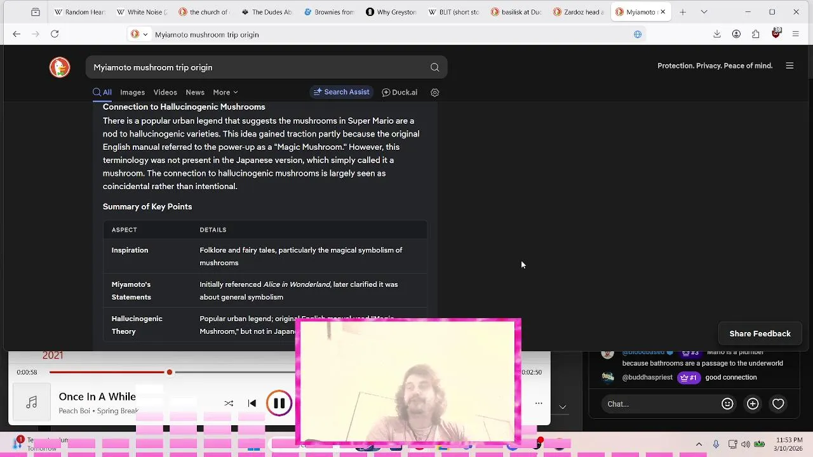Open the tab overview icon beside the tabs

(36, 12)
